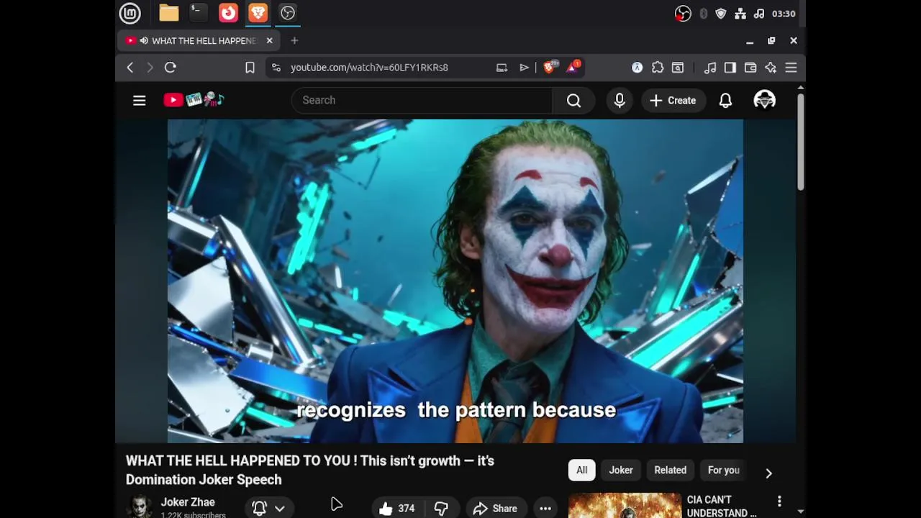
Task: Click the Create button
Action: pyautogui.click(x=673, y=101)
